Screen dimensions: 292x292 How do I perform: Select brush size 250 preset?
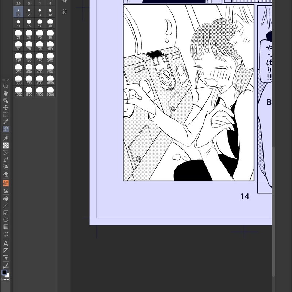pos(18,69)
